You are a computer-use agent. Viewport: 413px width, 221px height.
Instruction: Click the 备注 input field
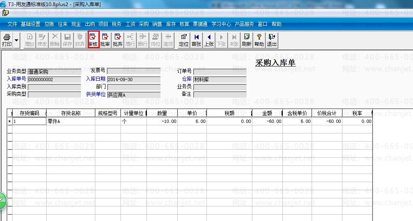click(220, 94)
